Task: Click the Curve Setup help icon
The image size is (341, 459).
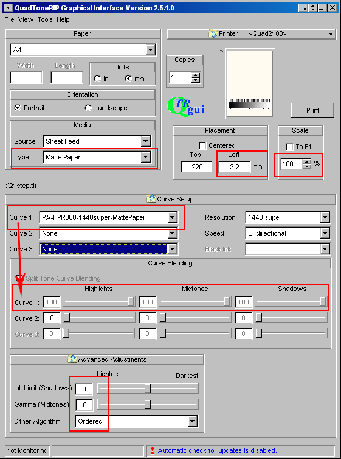Action: (x=151, y=199)
